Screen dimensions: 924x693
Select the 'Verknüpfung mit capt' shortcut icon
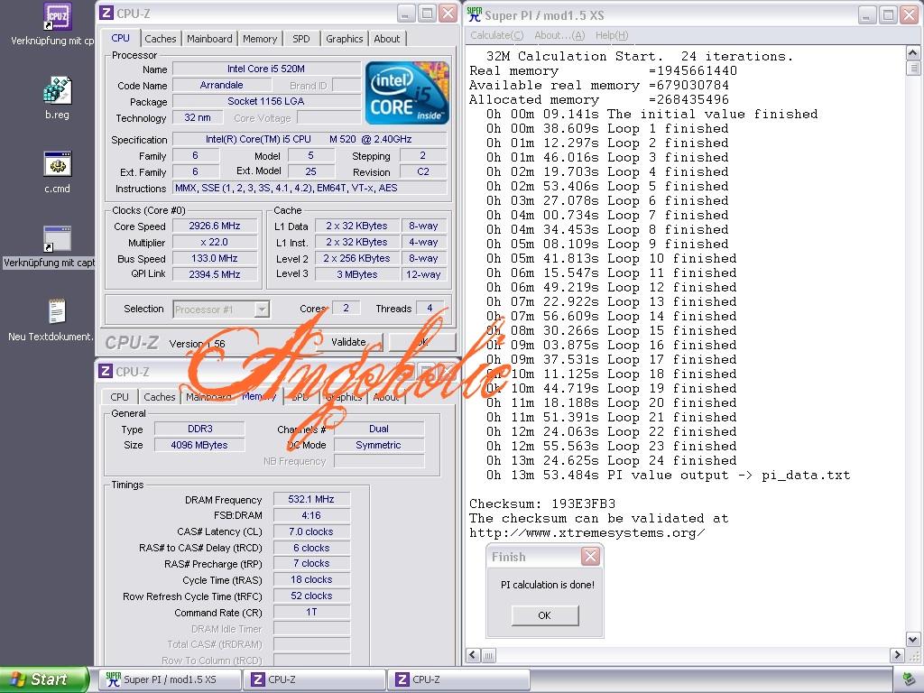pos(57,238)
